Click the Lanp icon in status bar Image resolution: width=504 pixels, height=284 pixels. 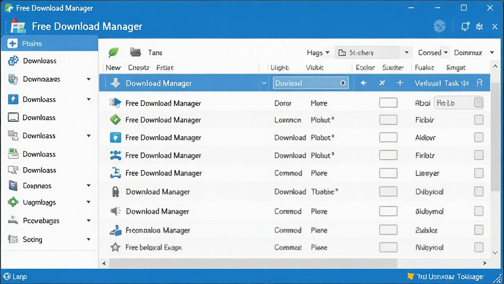pyautogui.click(x=7, y=276)
